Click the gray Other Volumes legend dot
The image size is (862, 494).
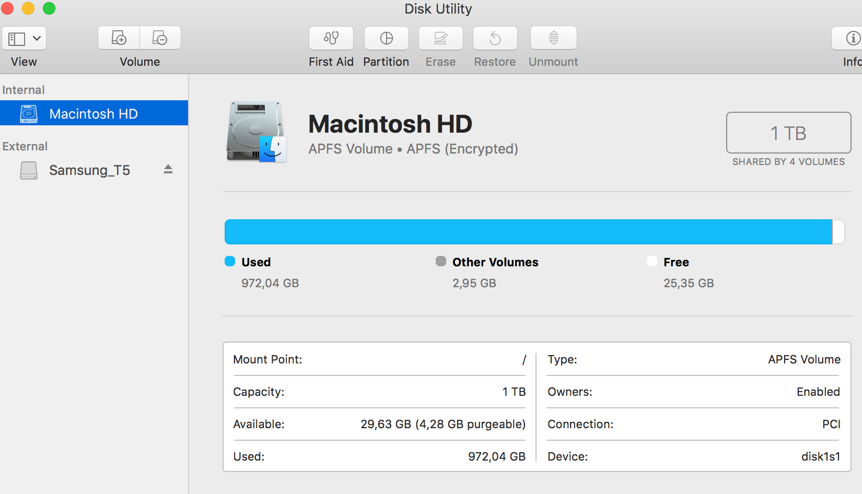(x=441, y=261)
